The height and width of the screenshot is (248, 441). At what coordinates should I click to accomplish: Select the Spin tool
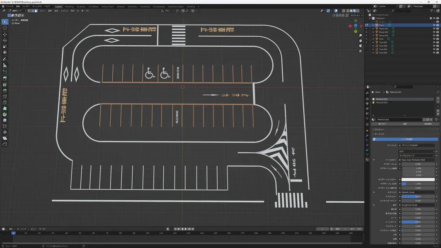tap(5, 114)
